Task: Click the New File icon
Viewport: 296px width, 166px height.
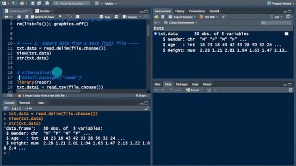Action: pos(4,3)
